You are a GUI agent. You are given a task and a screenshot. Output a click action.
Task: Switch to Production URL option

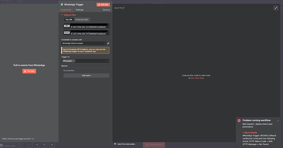click(x=82, y=20)
